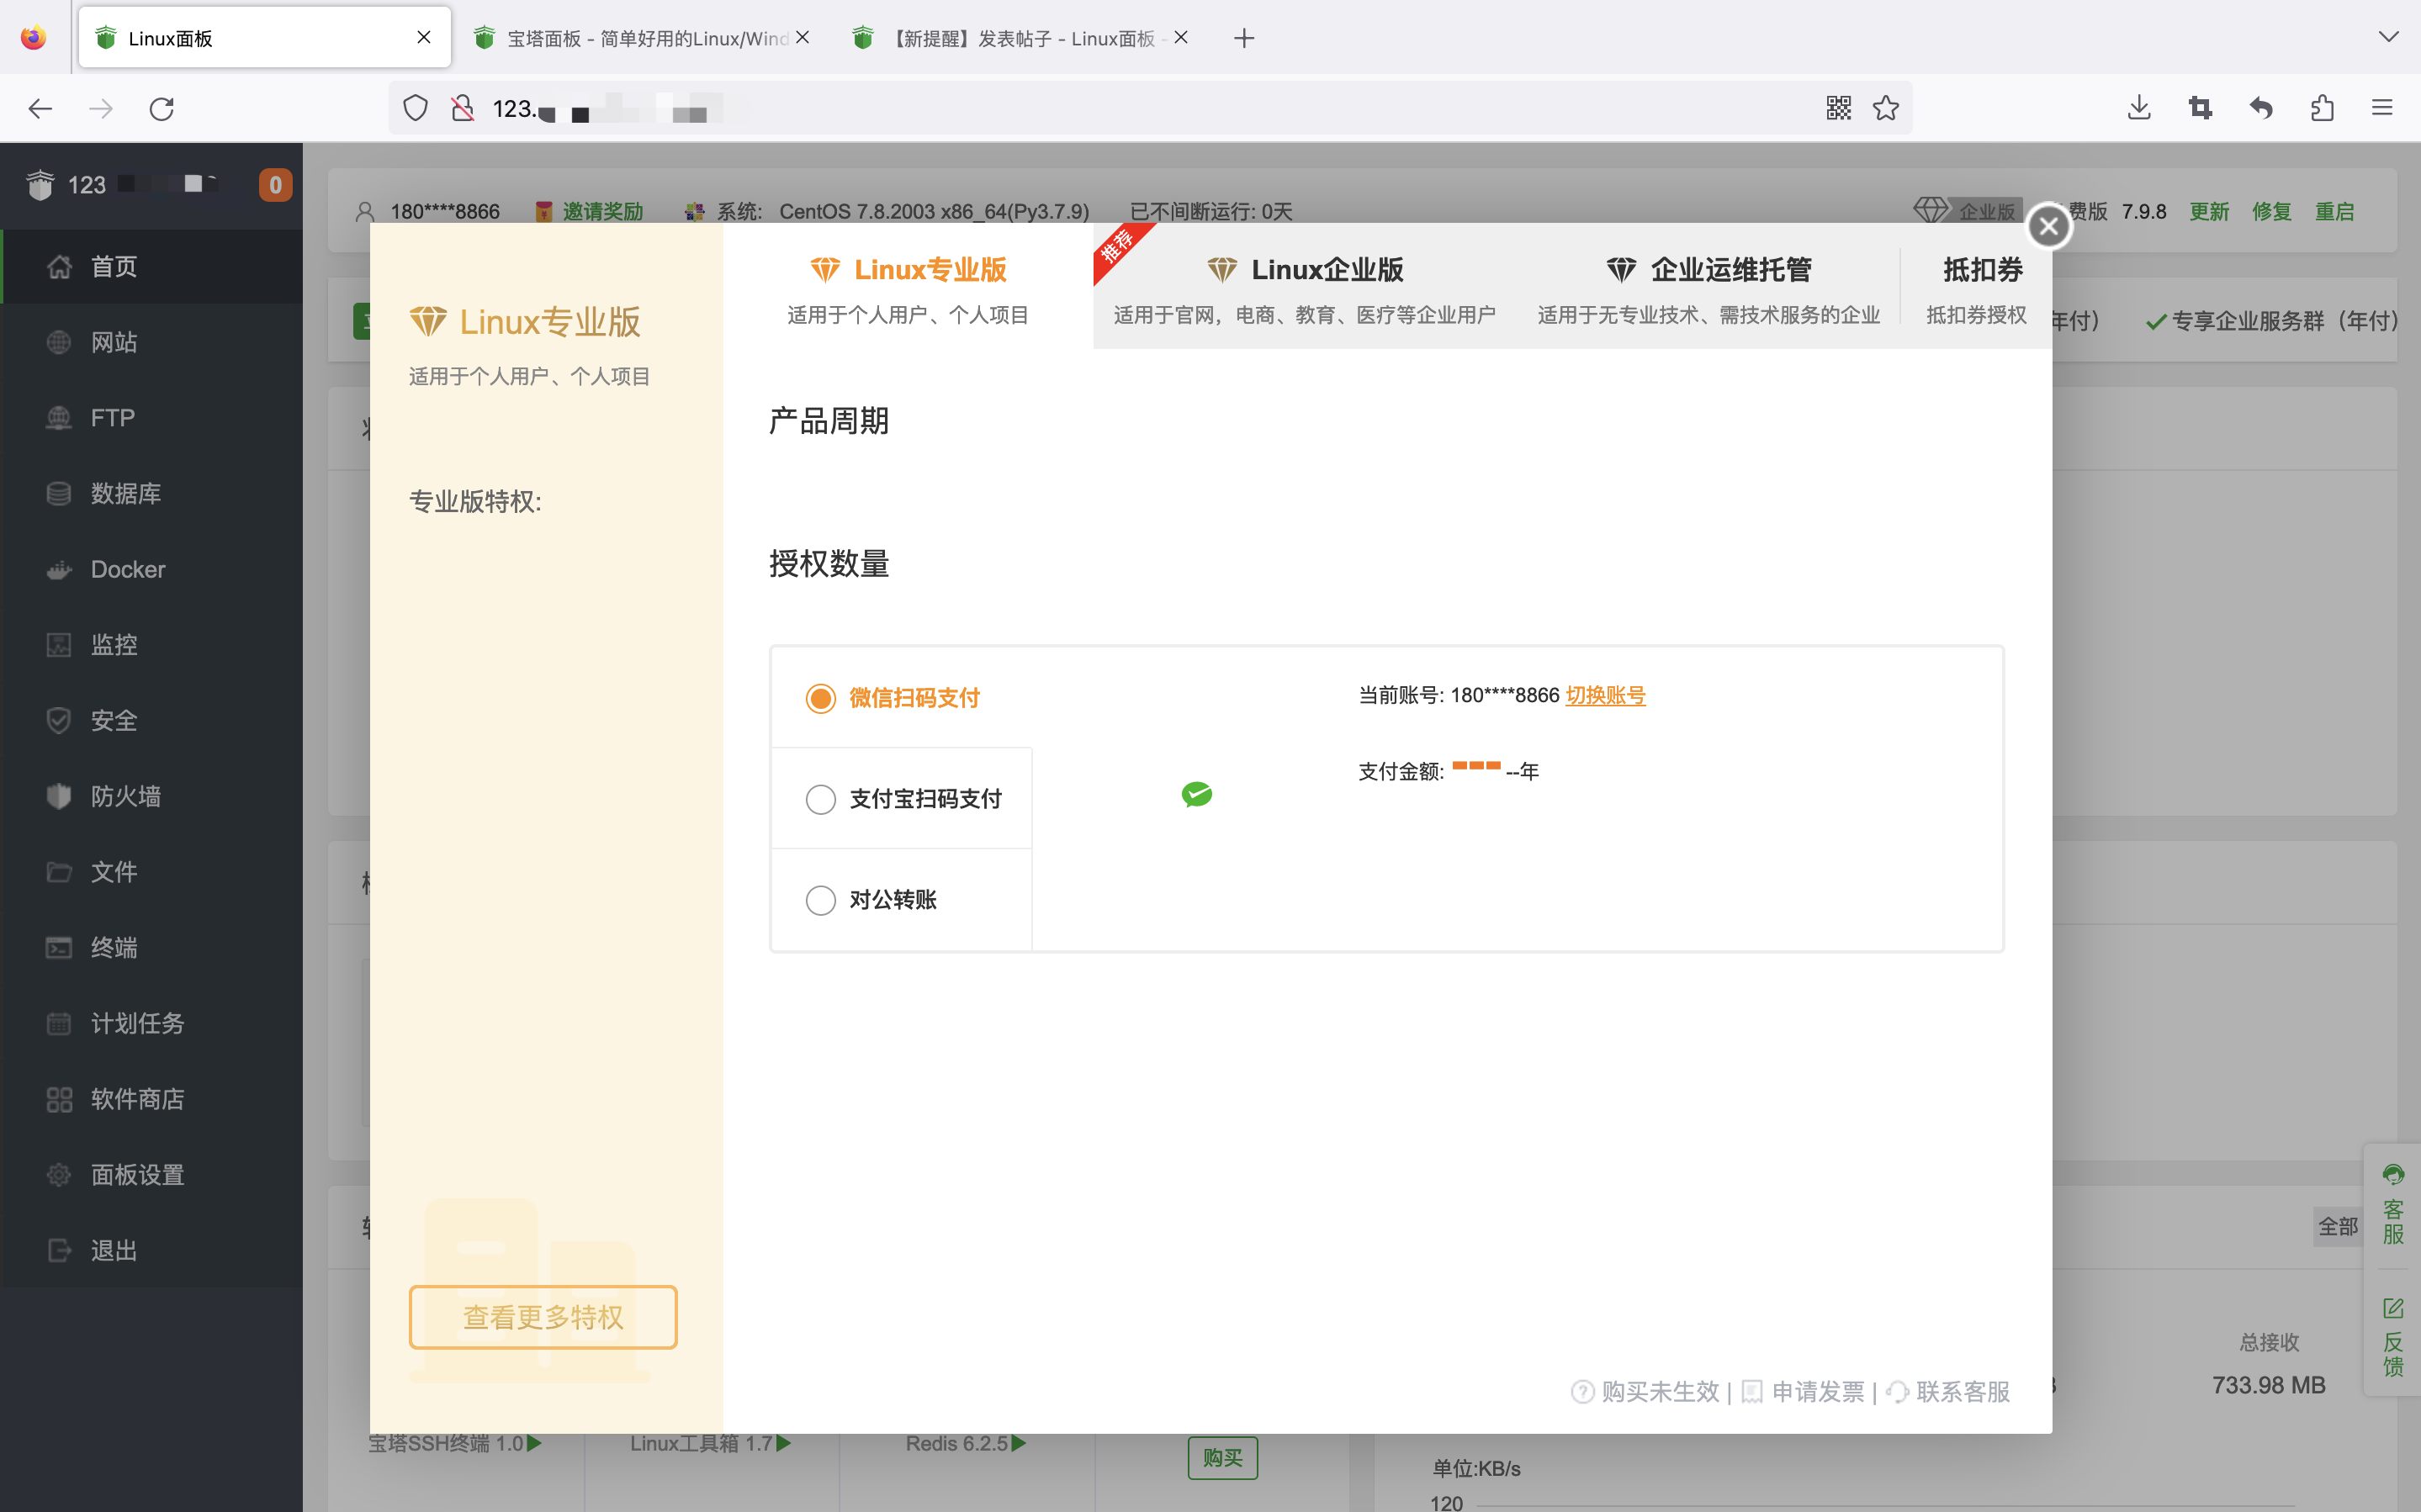Open the extensions puzzle icon
2421x1512 pixels.
coord(2322,108)
